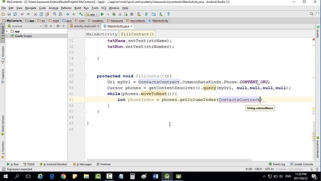Toggle the Structure tool window
The height and width of the screenshot is (181, 321).
pos(3,55)
